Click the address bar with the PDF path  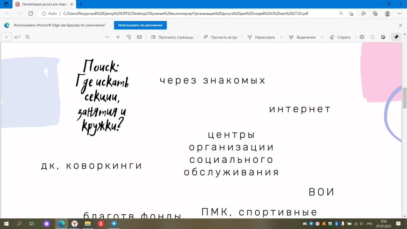click(x=185, y=13)
